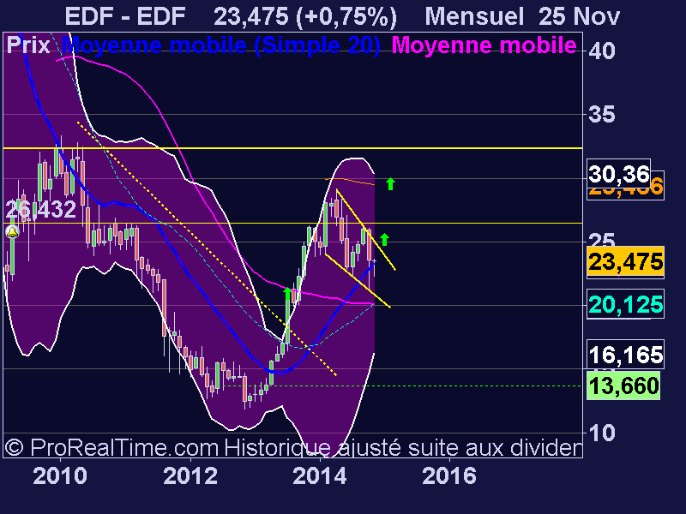Select 'Moyenne mobile (Simple 20)' blue legend
The height and width of the screenshot is (514, 686).
(x=221, y=45)
